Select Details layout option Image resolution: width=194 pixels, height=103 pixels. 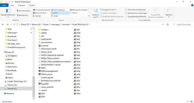(x=73, y=13)
